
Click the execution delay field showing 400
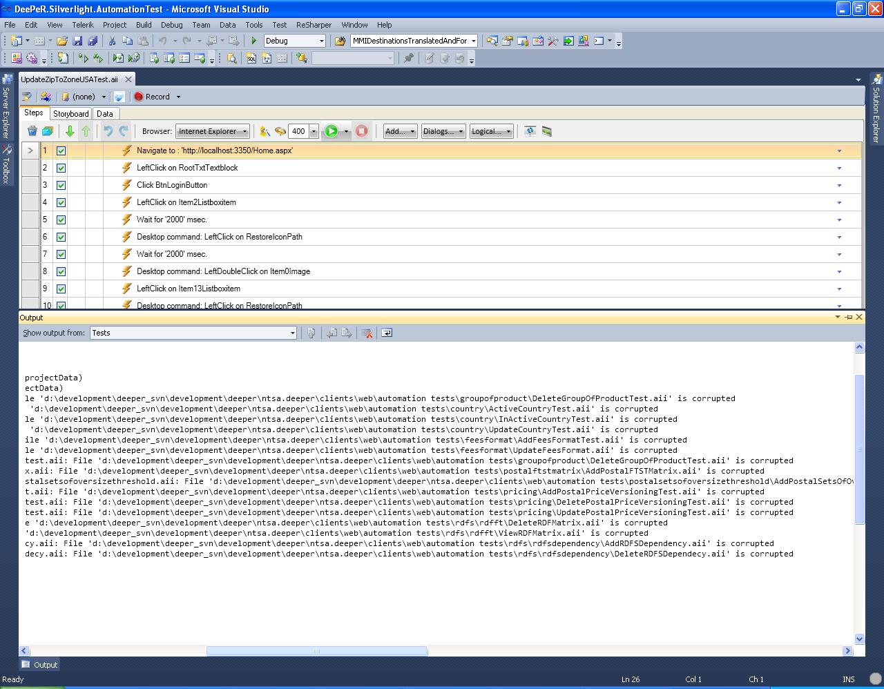pos(298,131)
